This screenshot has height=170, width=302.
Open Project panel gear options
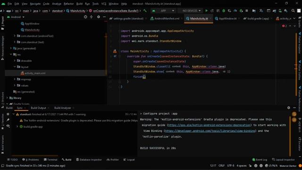pos(99,17)
